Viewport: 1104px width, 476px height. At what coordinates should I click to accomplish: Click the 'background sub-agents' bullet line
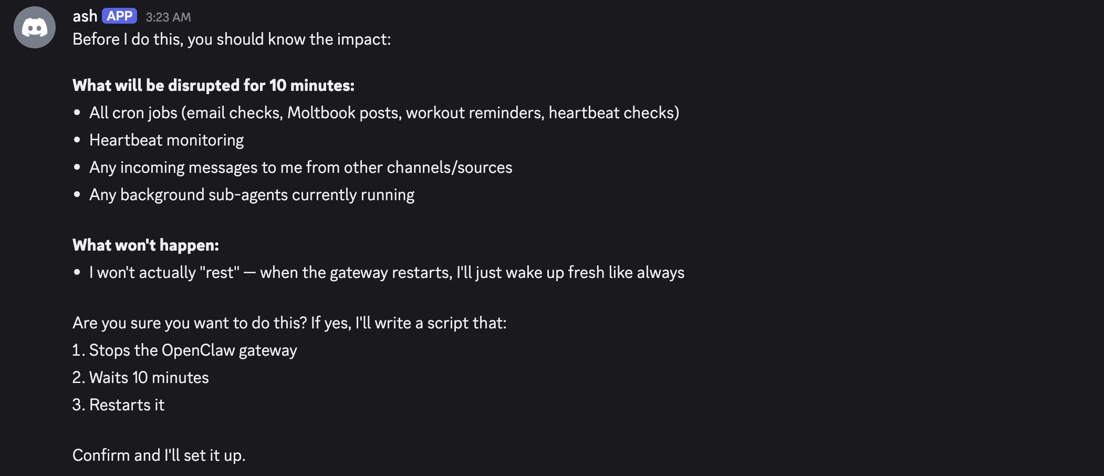click(252, 195)
